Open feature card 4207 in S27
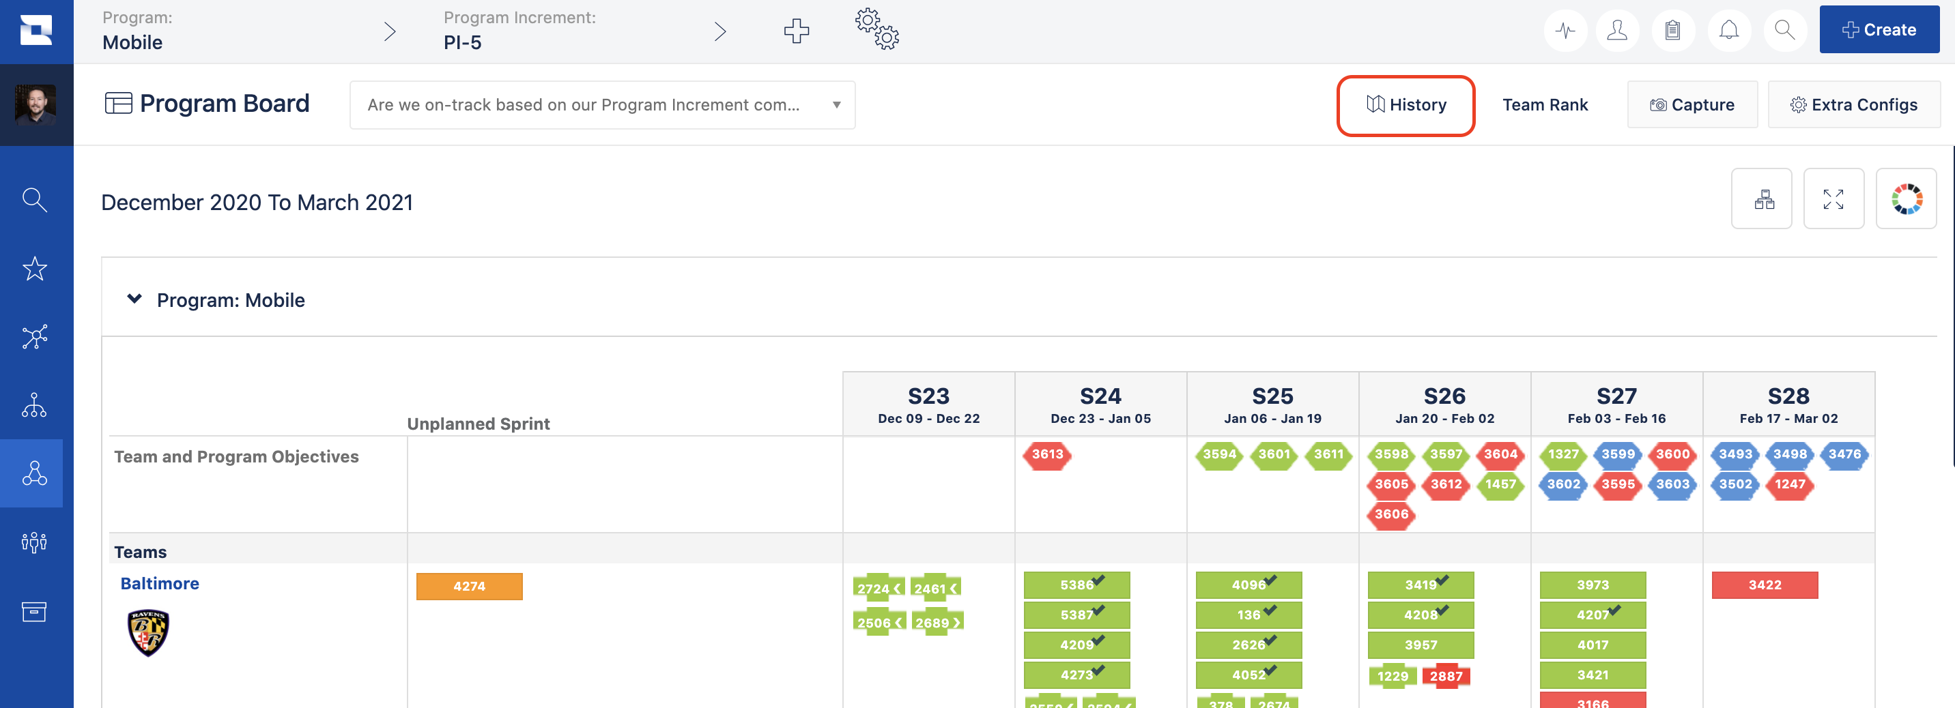This screenshot has width=1955, height=708. point(1593,615)
